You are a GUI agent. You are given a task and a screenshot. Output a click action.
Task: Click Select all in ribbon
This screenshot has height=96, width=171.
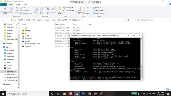click(x=97, y=8)
